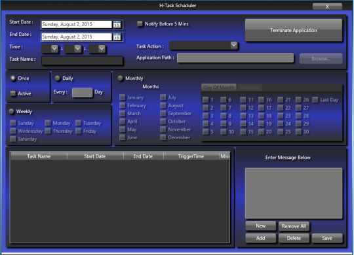
Task: Tick the June month checkbox
Action: coord(122,137)
